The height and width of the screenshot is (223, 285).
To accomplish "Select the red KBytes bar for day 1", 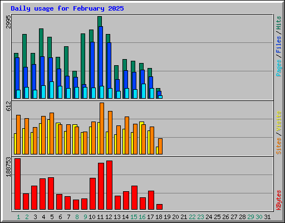I will [x=17, y=184].
